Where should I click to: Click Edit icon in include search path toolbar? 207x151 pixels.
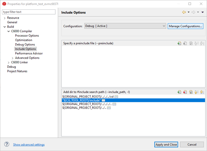coord(191,92)
